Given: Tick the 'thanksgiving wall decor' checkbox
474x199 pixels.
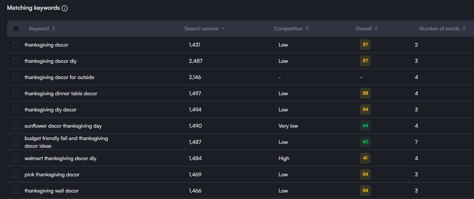Looking at the screenshot, I should coord(16,191).
